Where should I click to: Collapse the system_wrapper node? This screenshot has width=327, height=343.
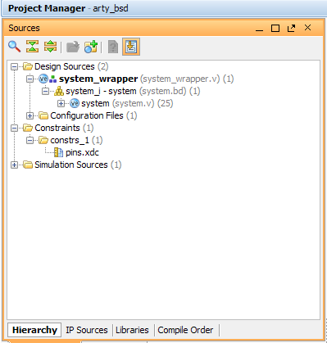(30, 79)
